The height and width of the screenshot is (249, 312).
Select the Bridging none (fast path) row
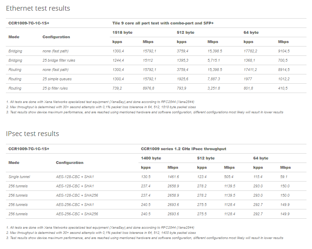(156, 51)
